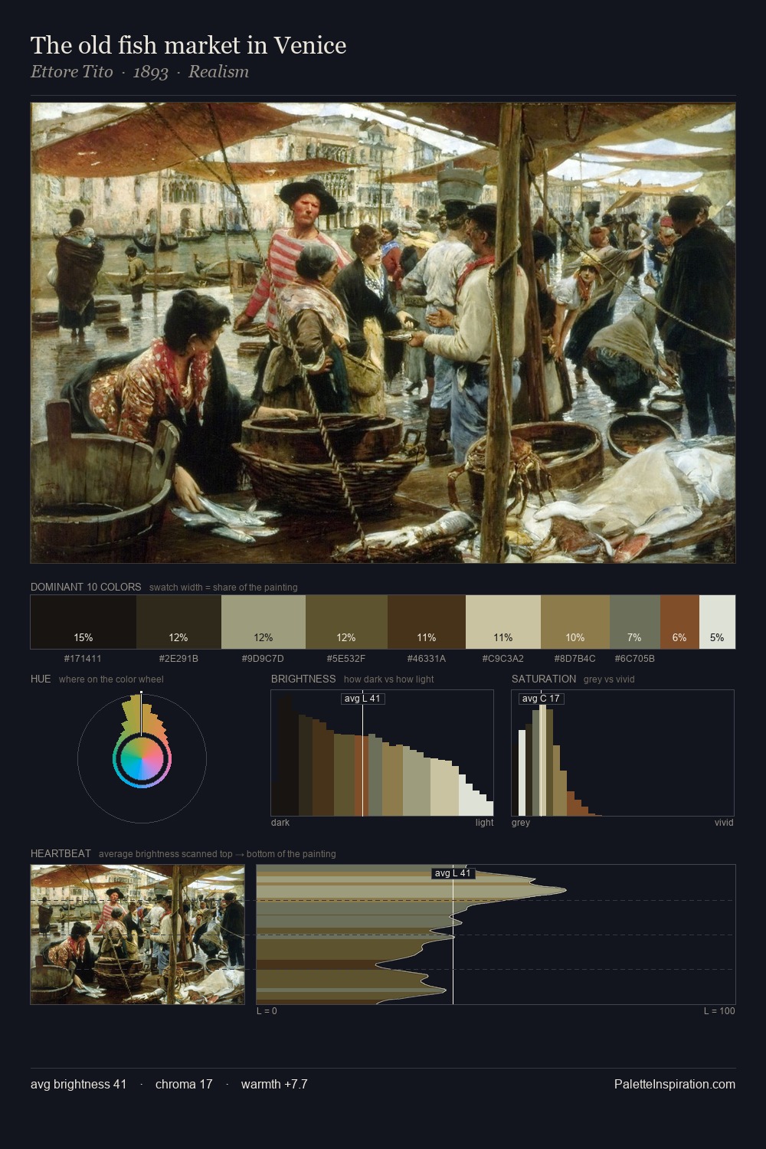
Task: Select the #5E532F olive brown swatch
Action: click(346, 622)
